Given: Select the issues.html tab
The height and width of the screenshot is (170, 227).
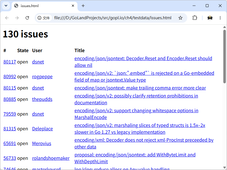Looking at the screenshot, I should click(x=45, y=6).
